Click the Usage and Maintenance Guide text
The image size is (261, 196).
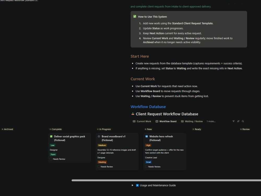pyautogui.click(x=158, y=185)
